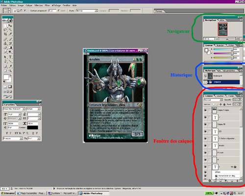Select the Healing Brush tool

pos(5,39)
